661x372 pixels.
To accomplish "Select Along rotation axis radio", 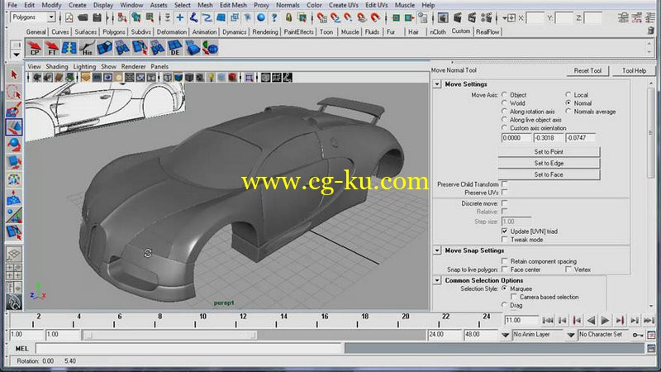I will 504,112.
